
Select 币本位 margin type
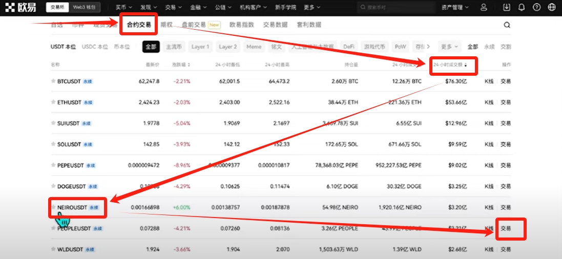click(x=121, y=47)
